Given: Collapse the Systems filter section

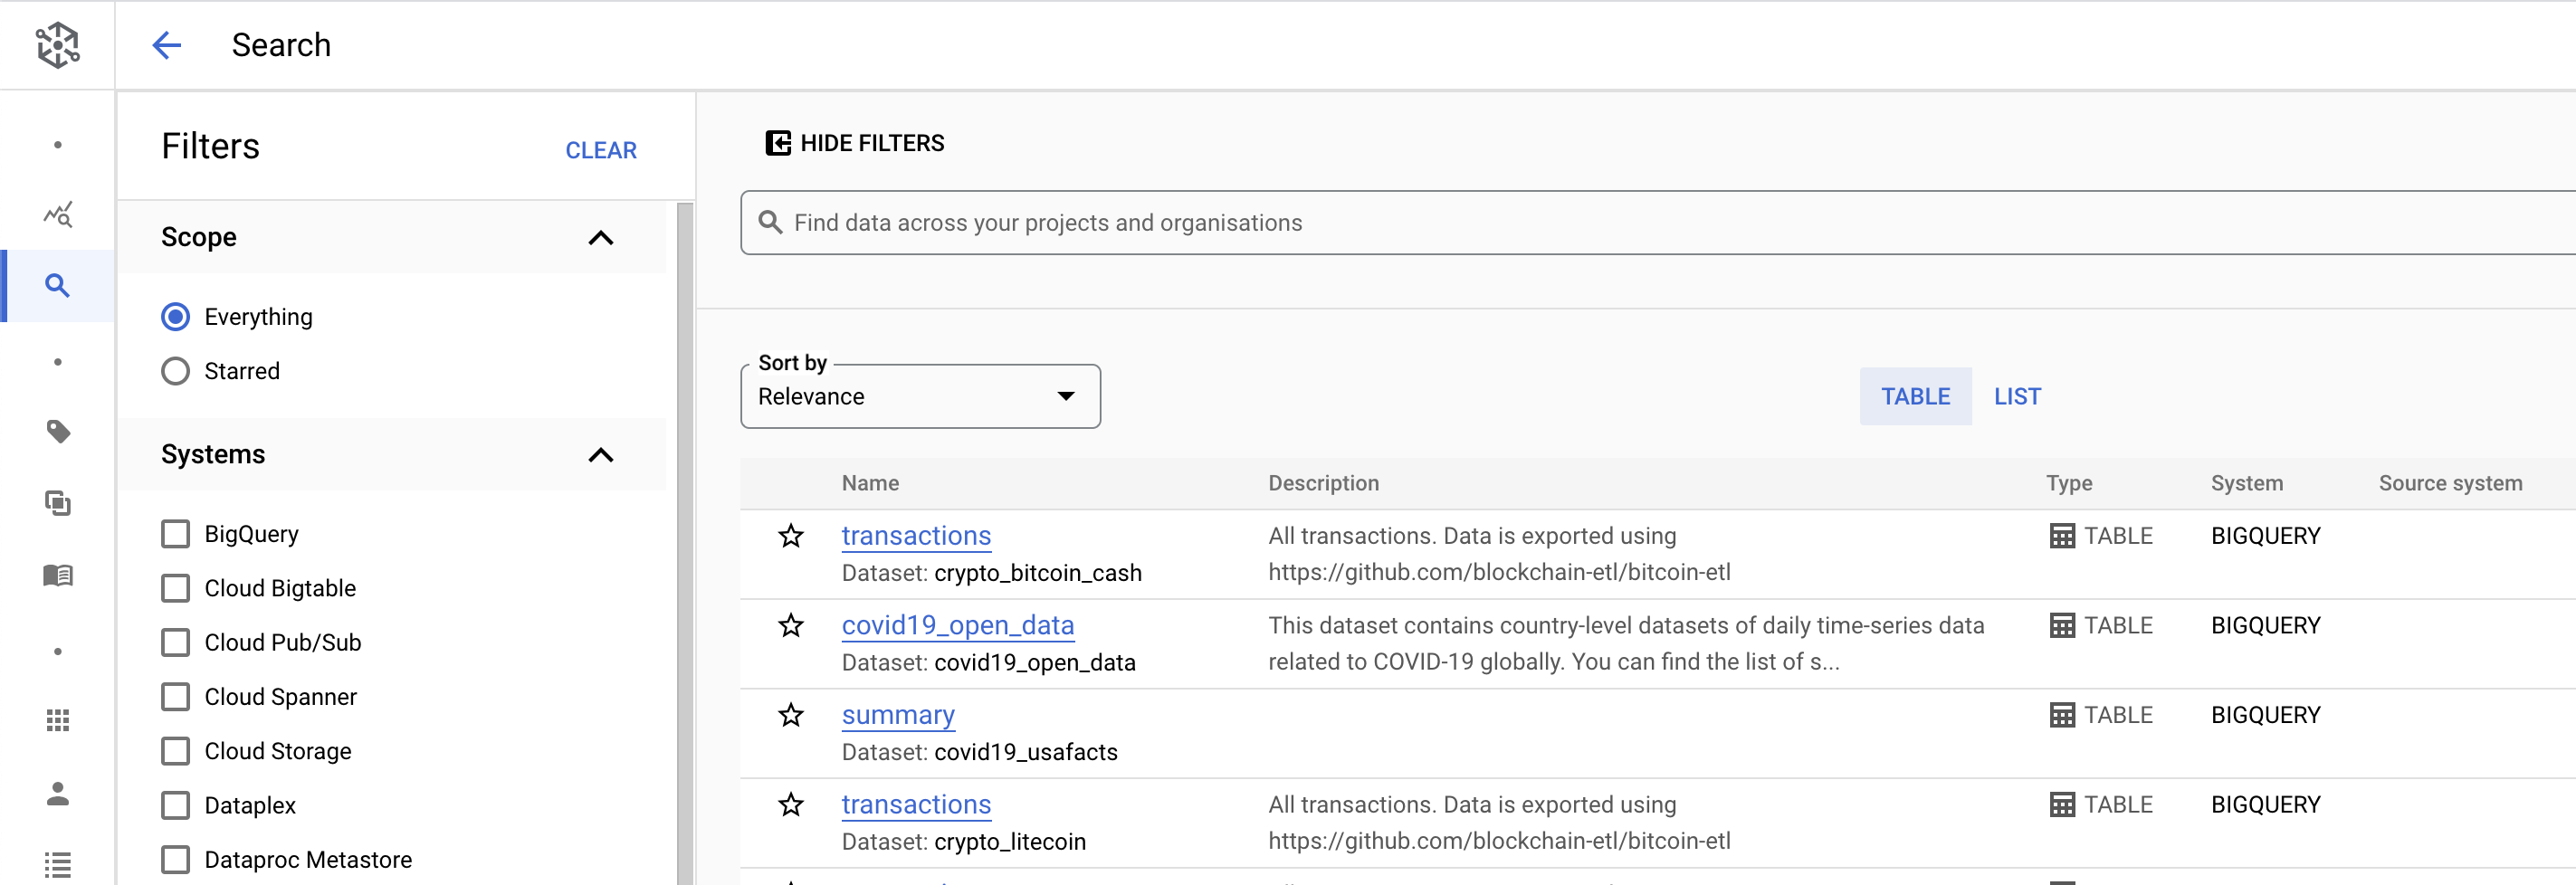Looking at the screenshot, I should [600, 455].
